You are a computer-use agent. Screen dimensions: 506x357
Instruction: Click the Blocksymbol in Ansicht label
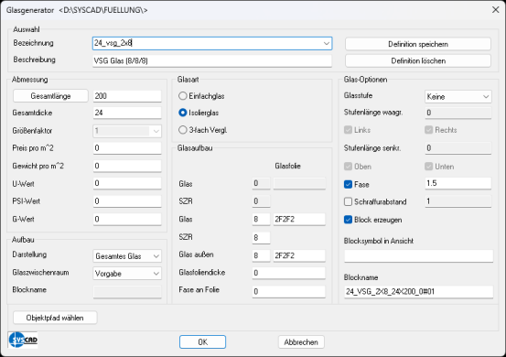point(379,241)
